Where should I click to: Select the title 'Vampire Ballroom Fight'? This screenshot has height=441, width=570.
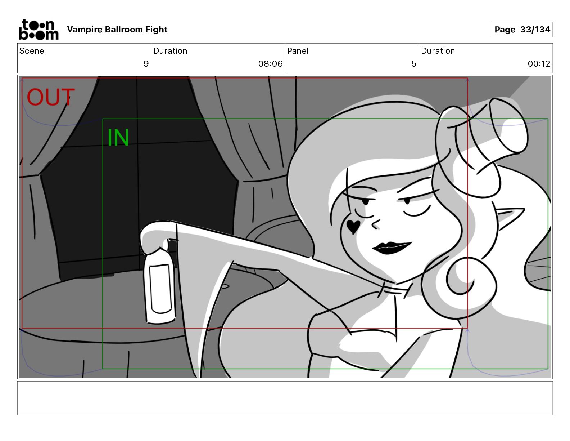click(117, 30)
